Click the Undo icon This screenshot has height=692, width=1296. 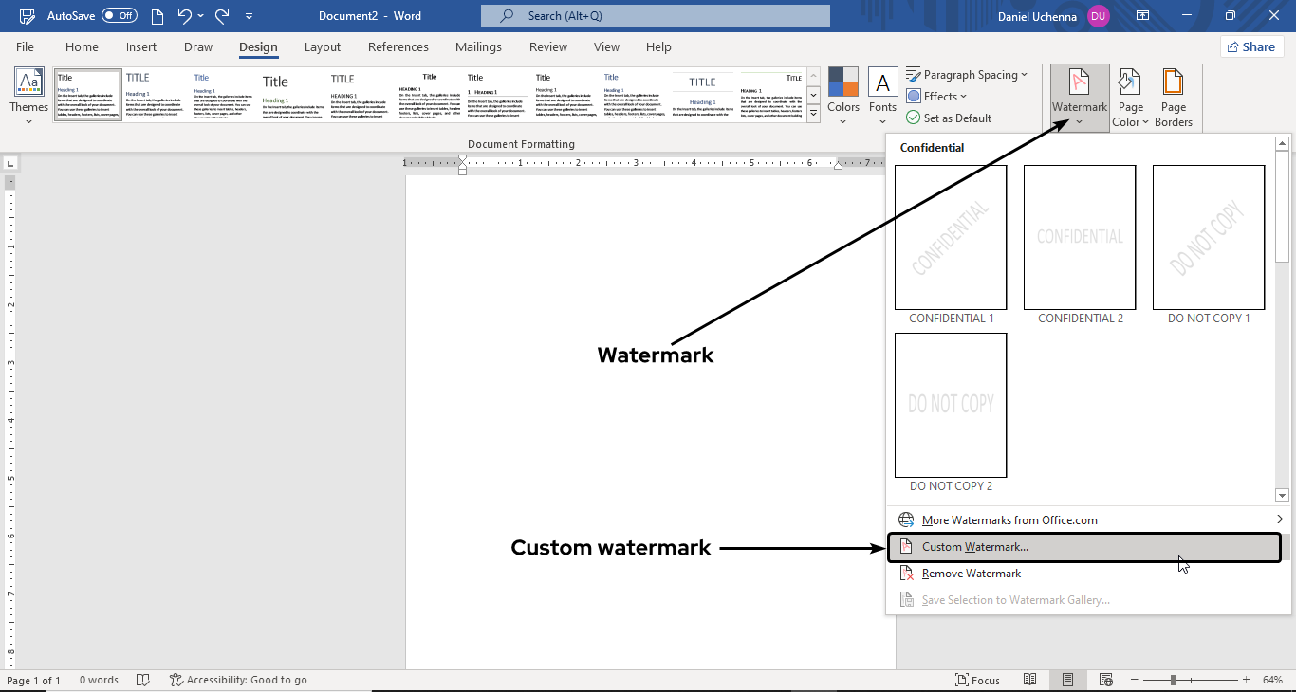(183, 15)
